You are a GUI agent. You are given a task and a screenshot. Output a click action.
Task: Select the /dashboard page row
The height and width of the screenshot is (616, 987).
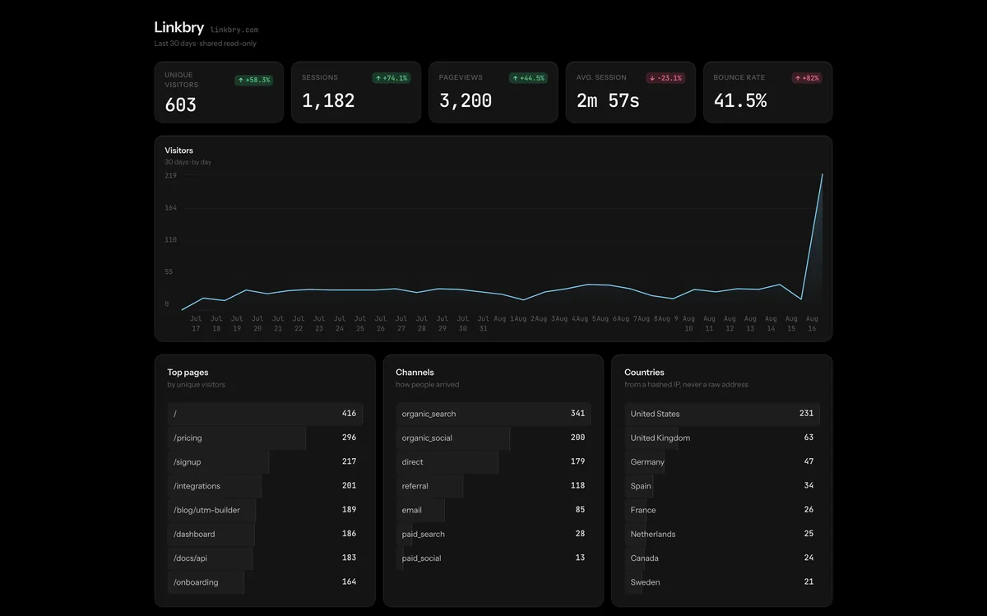(265, 534)
